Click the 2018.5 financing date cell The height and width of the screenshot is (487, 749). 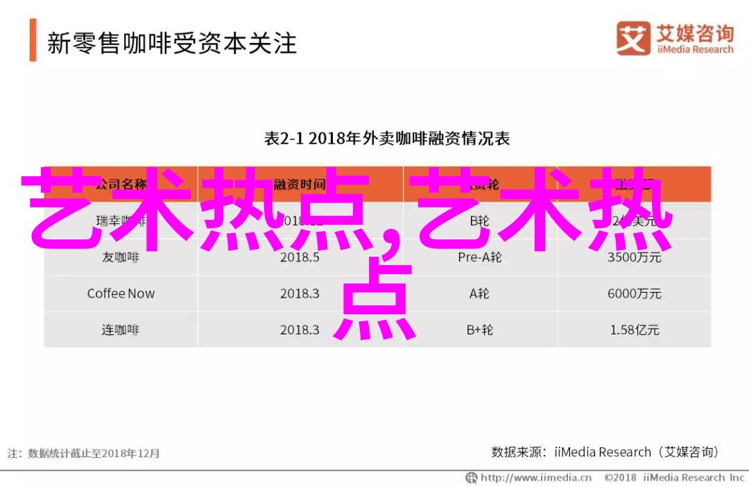tap(300, 257)
